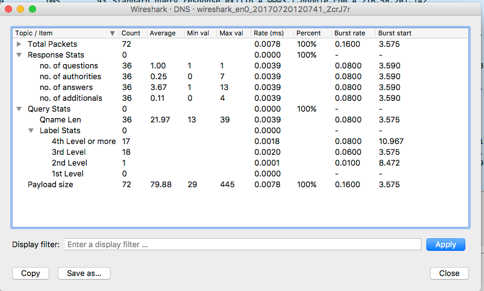This screenshot has width=484, height=291.
Task: Click the Min val column header
Action: [199, 33]
